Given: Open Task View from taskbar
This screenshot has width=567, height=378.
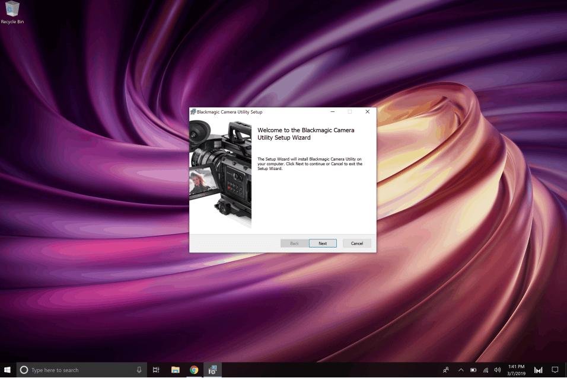Looking at the screenshot, I should coord(156,370).
